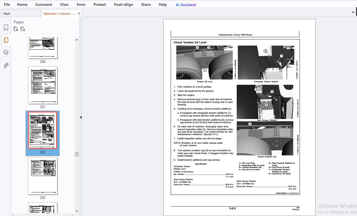The height and width of the screenshot is (216, 357).
Task: Click the "15.0 N·m" torque value
Action: [x=229, y=174]
